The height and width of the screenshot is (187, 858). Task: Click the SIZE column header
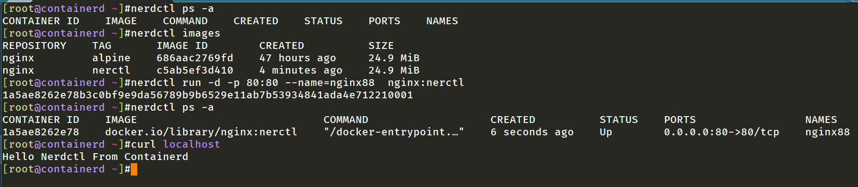(381, 46)
